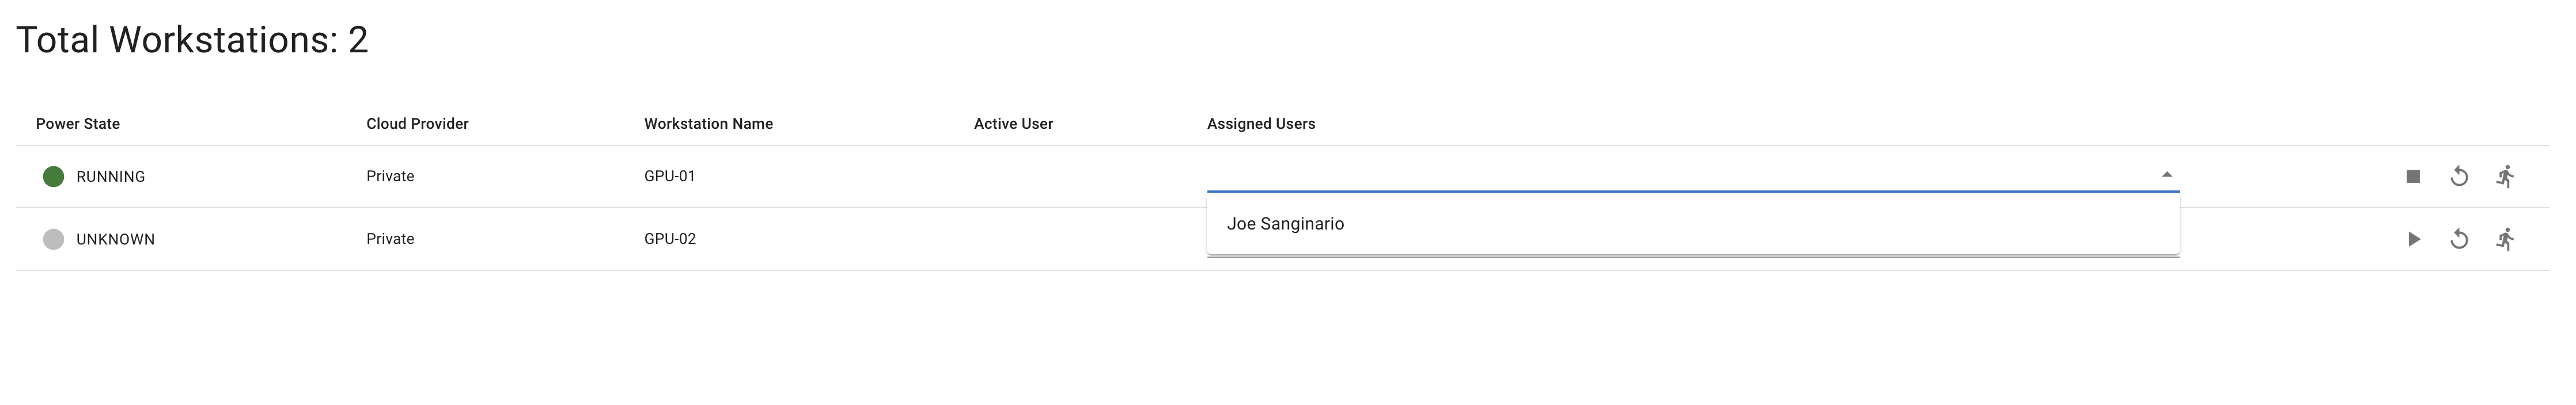
Task: Click running-person icon for GPU-01
Action: (x=2505, y=177)
